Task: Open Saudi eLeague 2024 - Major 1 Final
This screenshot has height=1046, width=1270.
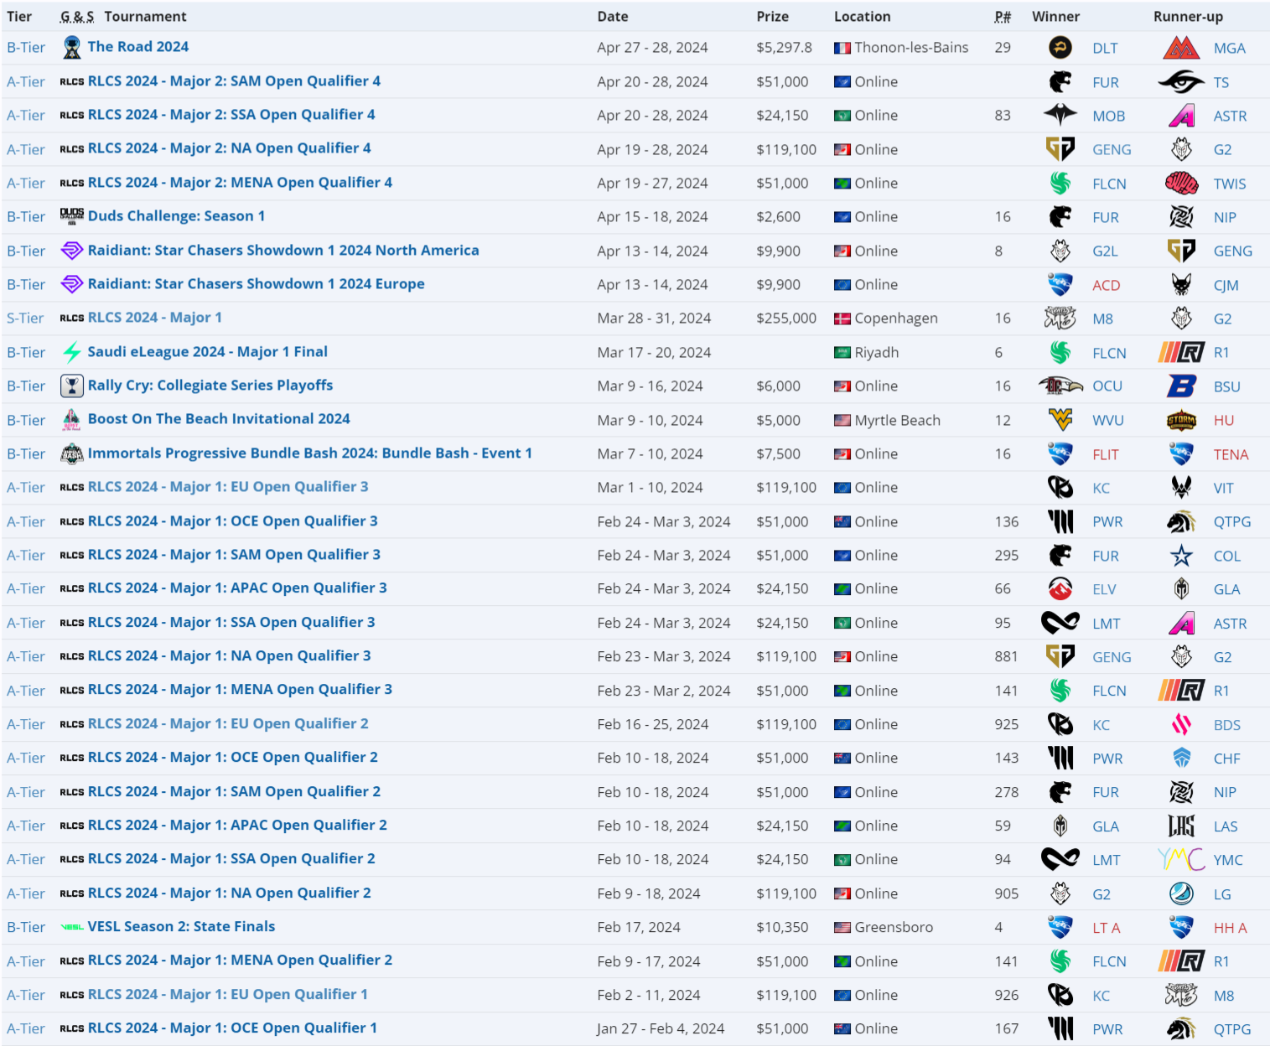Action: 208,352
